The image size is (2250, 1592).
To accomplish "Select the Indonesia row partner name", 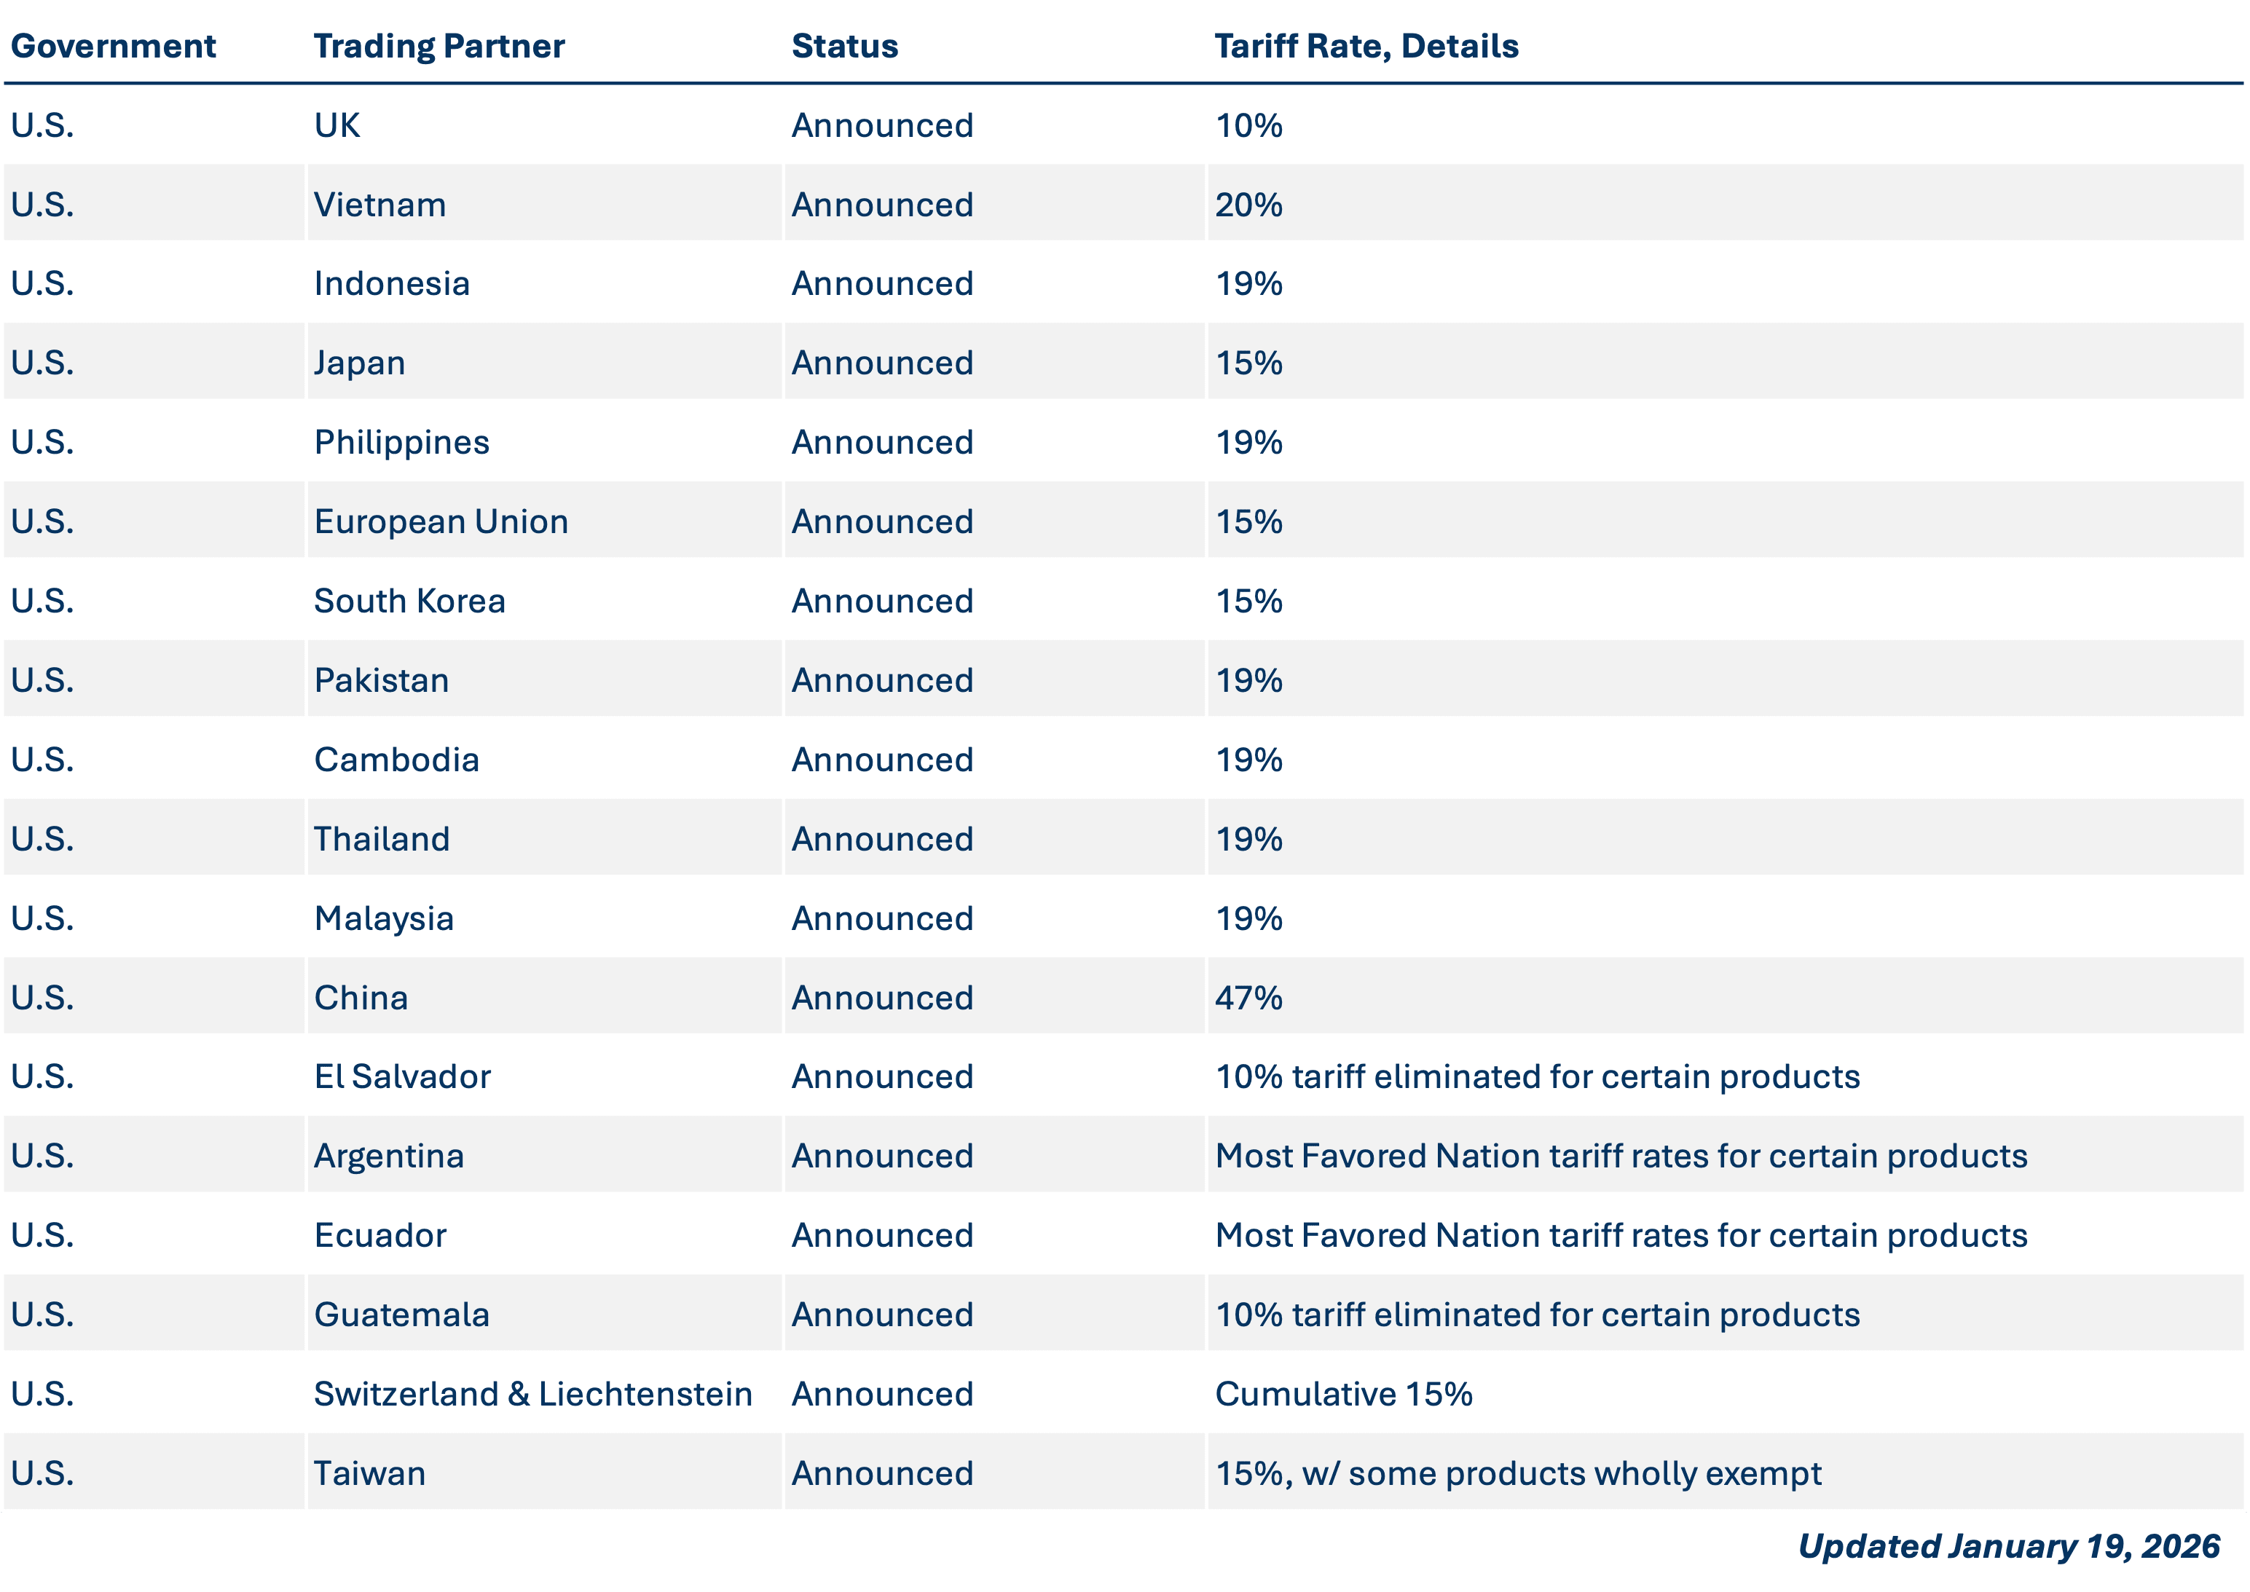I will click(x=391, y=283).
